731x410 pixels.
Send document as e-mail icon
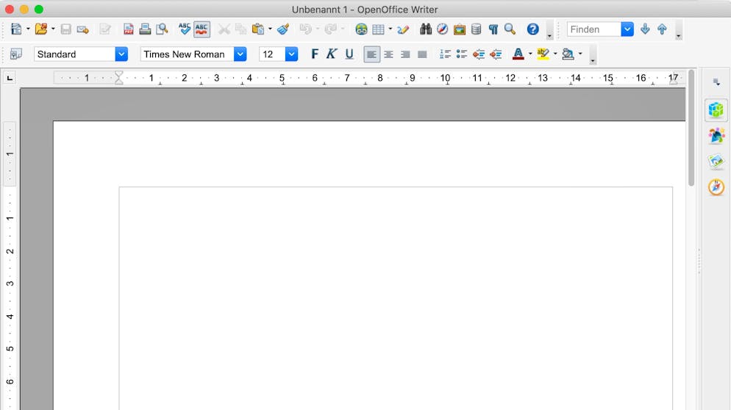(83, 29)
